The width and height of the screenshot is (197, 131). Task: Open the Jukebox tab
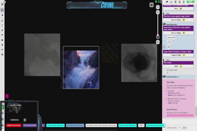tap(184, 2)
